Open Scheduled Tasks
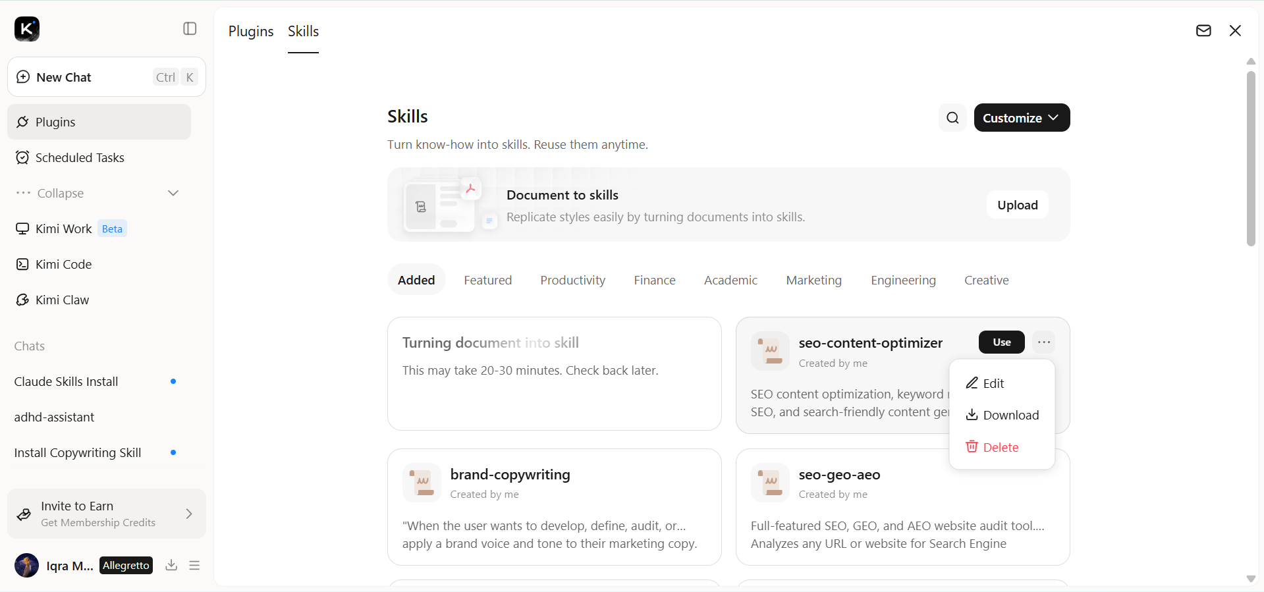This screenshot has height=592, width=1264. (99, 157)
